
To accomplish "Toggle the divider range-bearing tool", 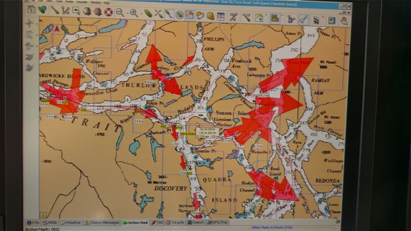I will [304, 19].
